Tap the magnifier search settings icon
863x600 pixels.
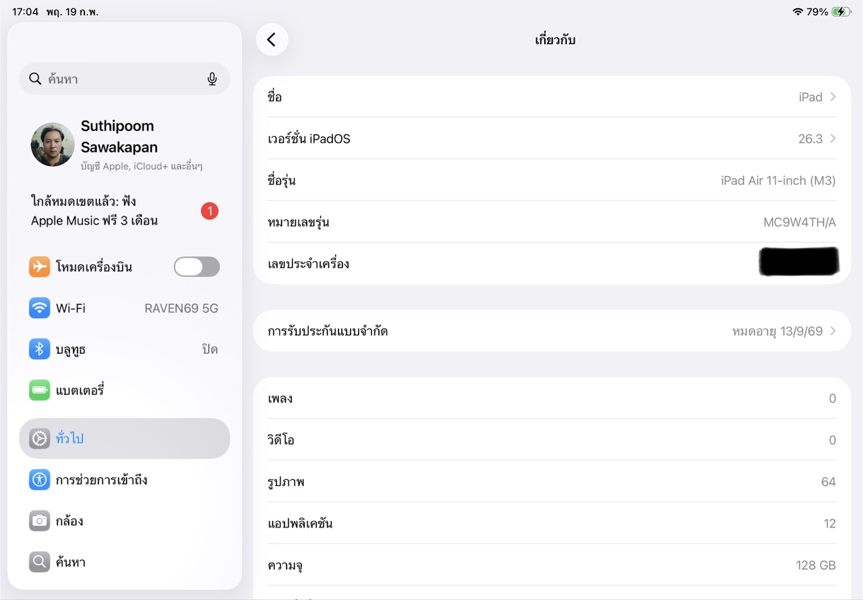coord(39,562)
